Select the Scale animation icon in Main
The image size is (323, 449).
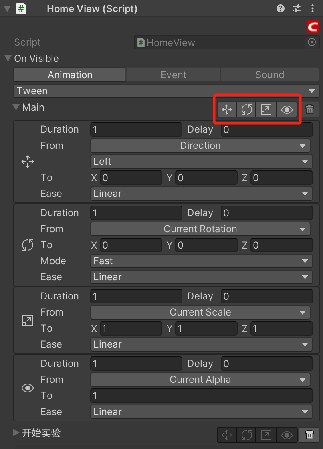pyautogui.click(x=266, y=109)
